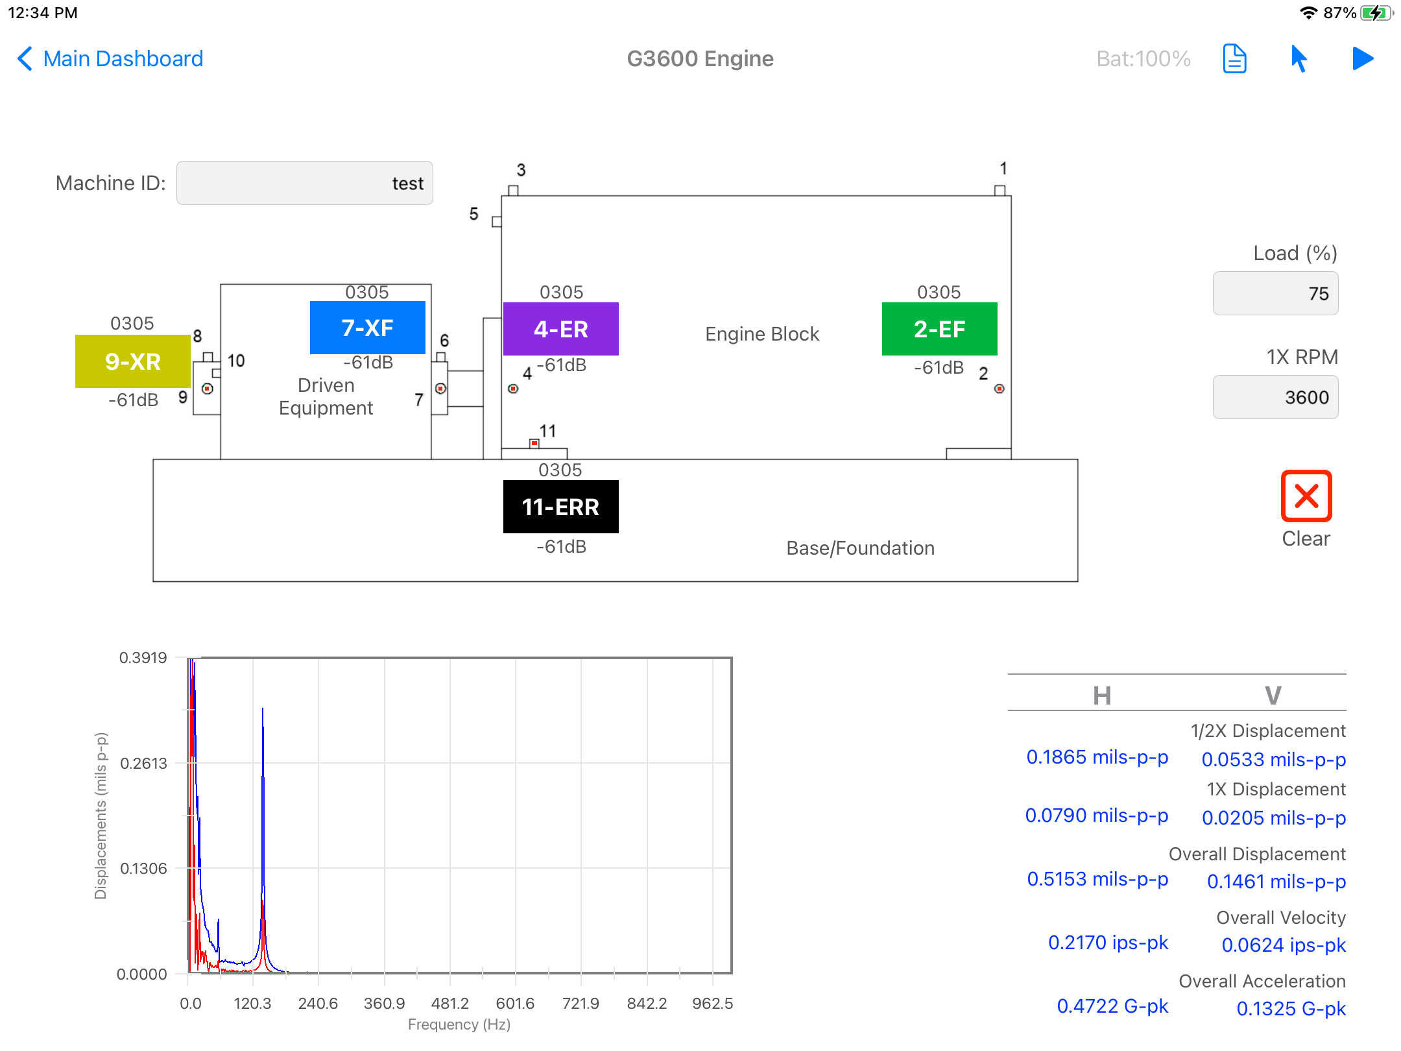Image resolution: width=1401 pixels, height=1051 pixels.
Task: Select the cursor pointer tool
Action: tap(1299, 59)
